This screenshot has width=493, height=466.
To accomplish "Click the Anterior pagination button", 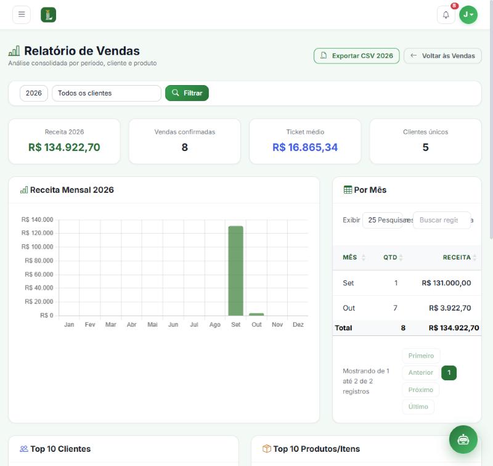I will tap(421, 372).
